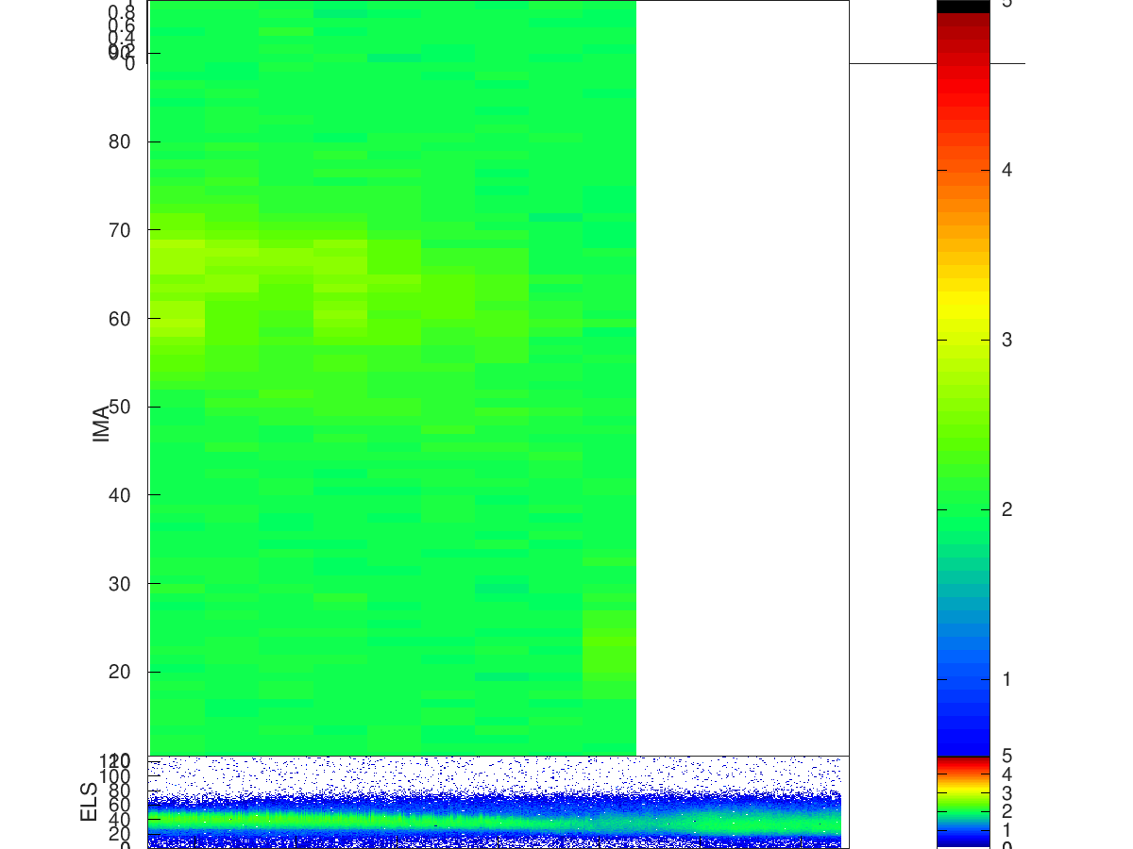This screenshot has width=1133, height=849.
Task: Click the IMA y-axis label
Action: point(102,424)
